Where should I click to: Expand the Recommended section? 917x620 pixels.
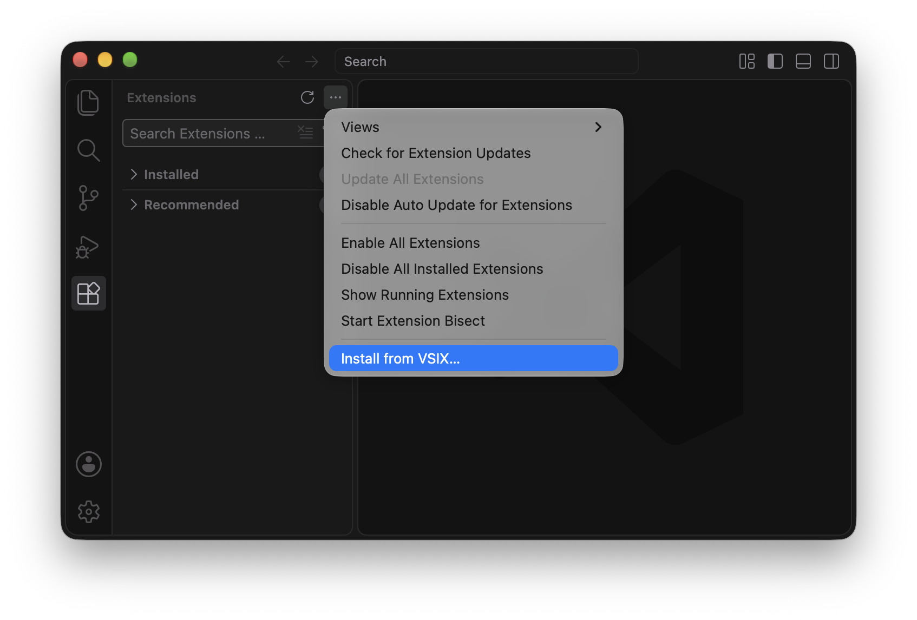click(223, 205)
